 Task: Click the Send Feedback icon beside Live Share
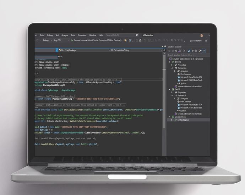(206, 40)
